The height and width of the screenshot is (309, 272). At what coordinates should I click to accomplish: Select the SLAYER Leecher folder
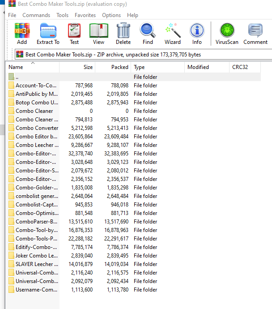click(37, 264)
